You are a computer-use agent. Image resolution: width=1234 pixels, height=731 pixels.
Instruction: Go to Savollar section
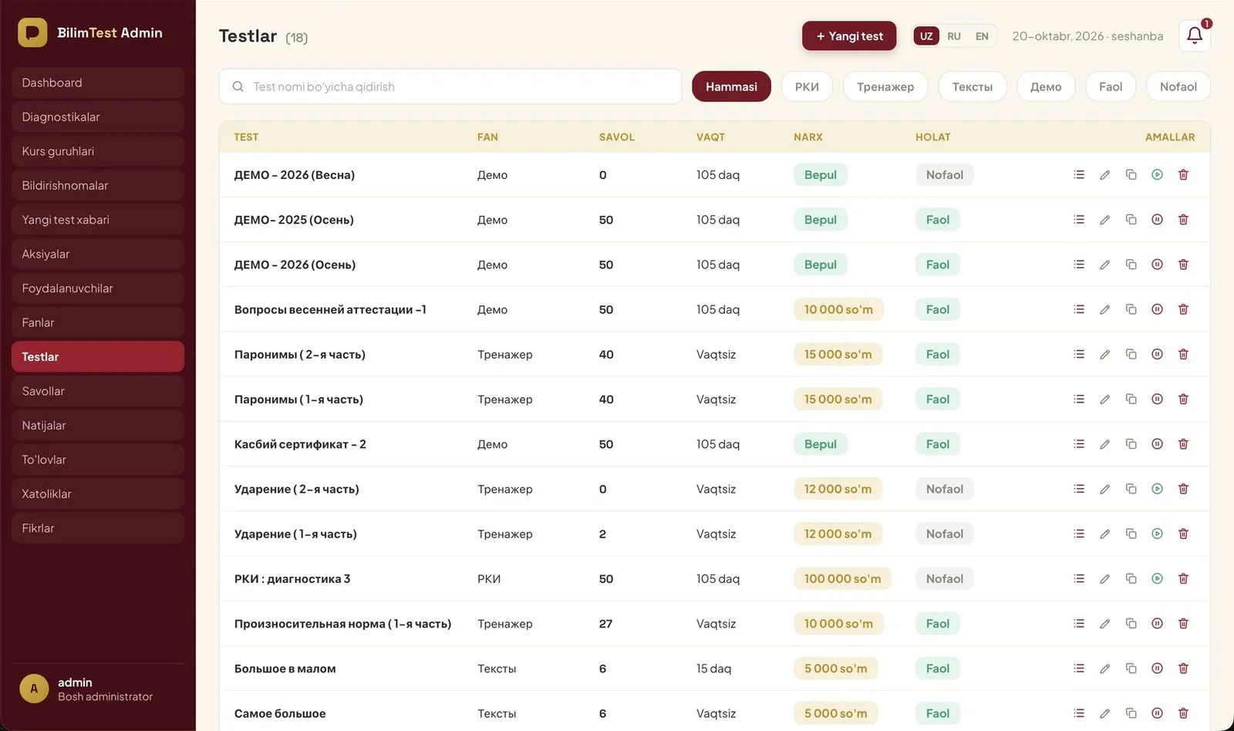tap(98, 391)
